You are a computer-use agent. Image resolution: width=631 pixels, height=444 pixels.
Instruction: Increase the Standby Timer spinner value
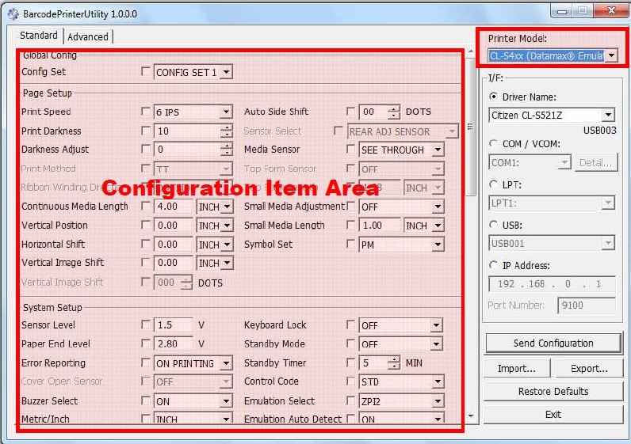click(x=394, y=360)
